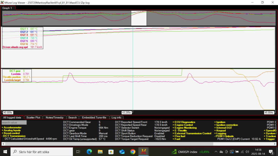Select Lambda target legend entry
The image size is (278, 156).
(12, 80)
